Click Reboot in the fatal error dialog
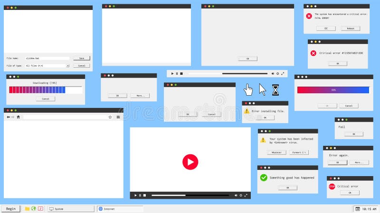The image size is (380, 213). coord(351,28)
